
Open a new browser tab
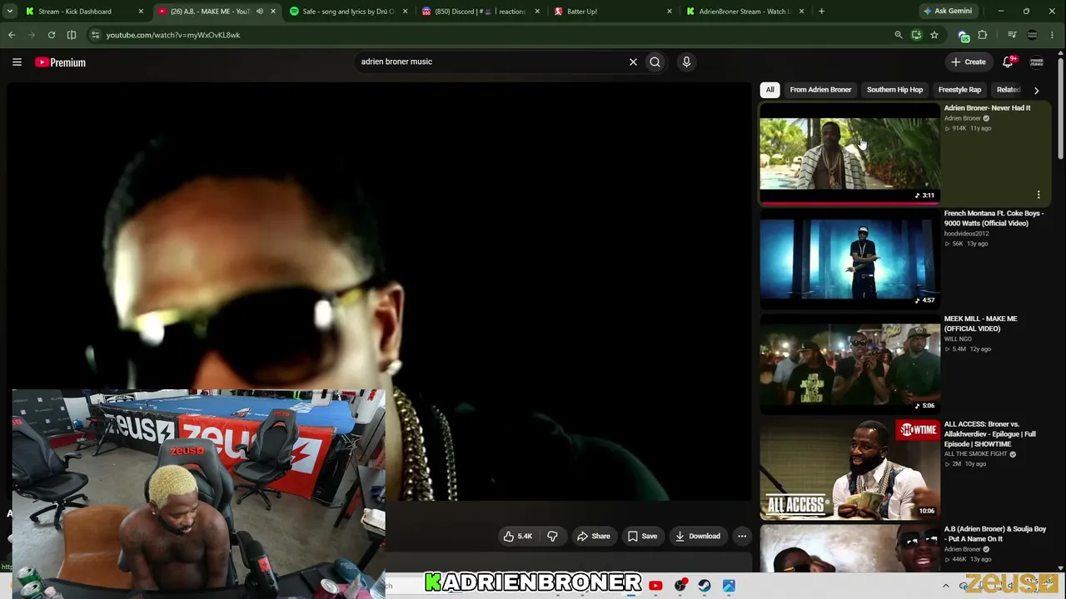tap(821, 12)
